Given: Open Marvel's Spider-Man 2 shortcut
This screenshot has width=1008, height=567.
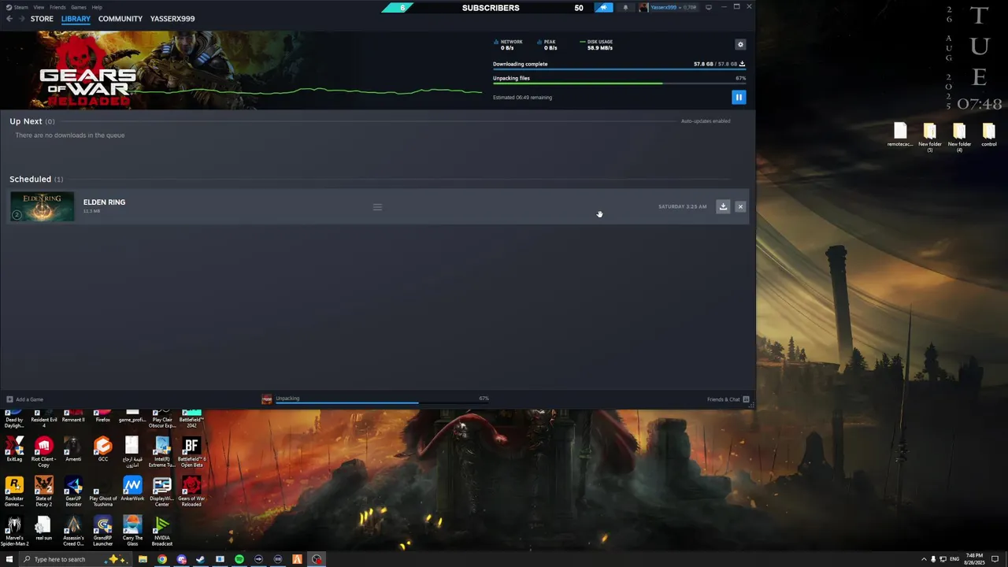Looking at the screenshot, I should pyautogui.click(x=14, y=531).
